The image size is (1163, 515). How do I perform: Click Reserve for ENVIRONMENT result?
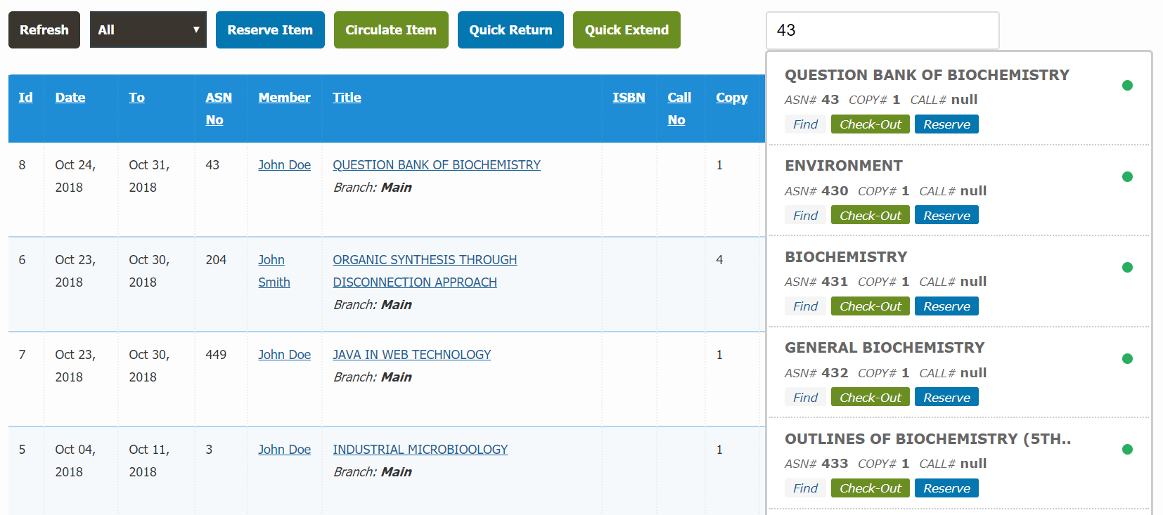click(946, 215)
